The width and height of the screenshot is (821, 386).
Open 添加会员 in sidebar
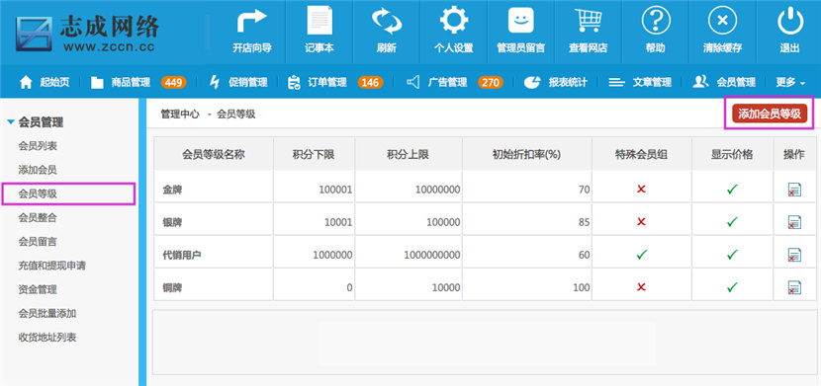pos(38,170)
